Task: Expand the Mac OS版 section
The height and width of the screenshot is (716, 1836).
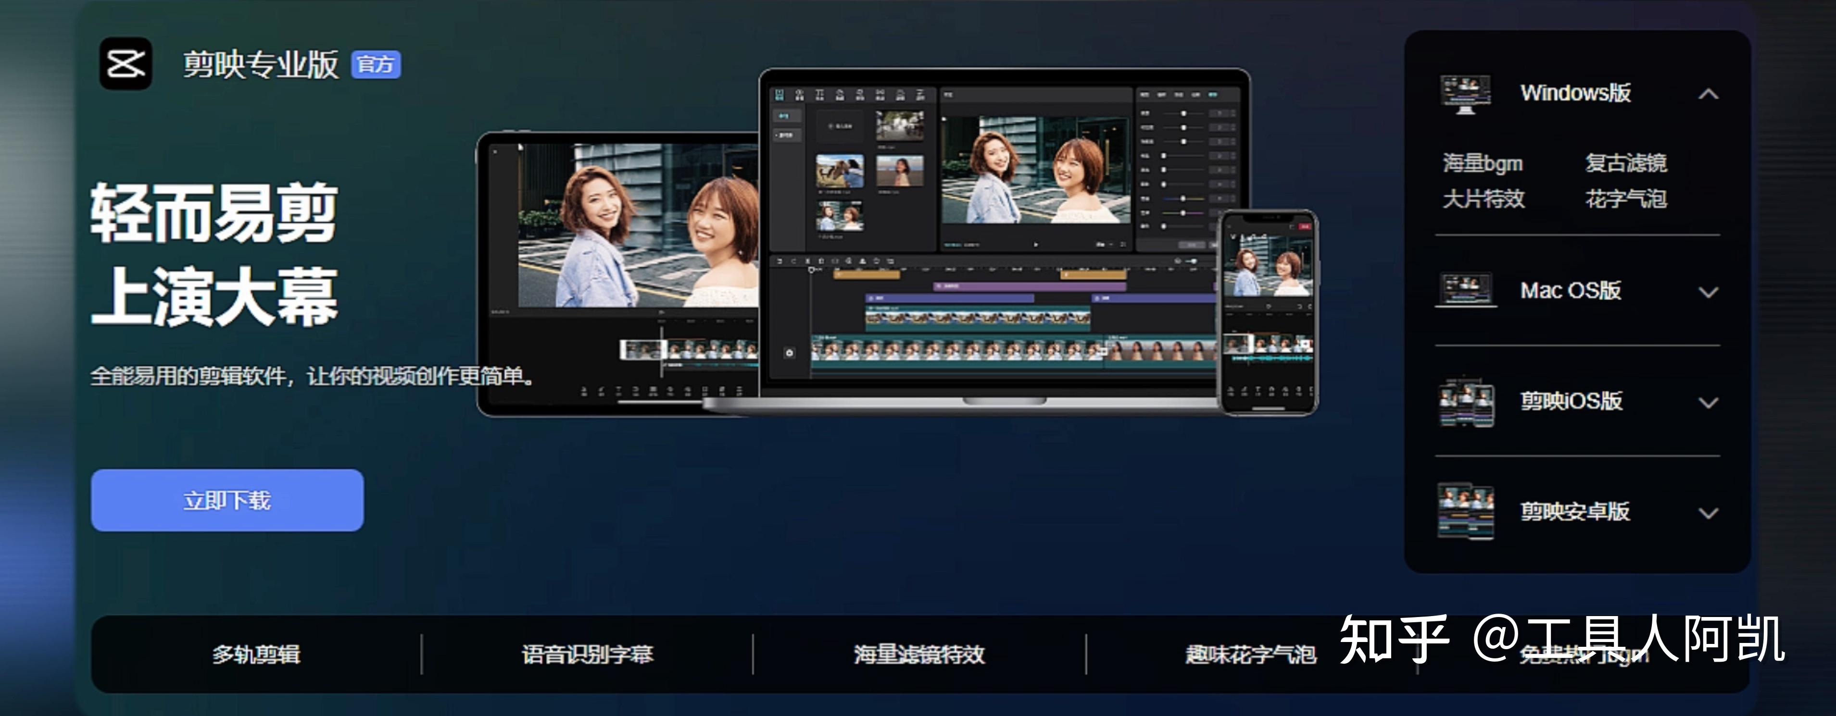Action: click(x=1708, y=291)
